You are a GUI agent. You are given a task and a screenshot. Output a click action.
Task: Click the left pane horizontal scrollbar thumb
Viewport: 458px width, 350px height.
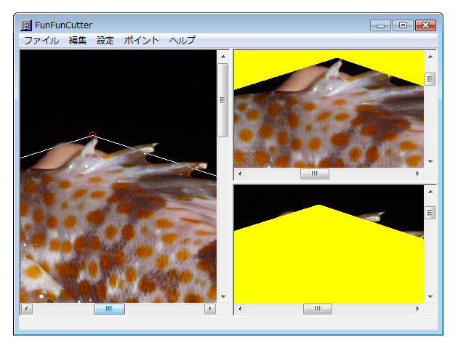pyautogui.click(x=109, y=309)
